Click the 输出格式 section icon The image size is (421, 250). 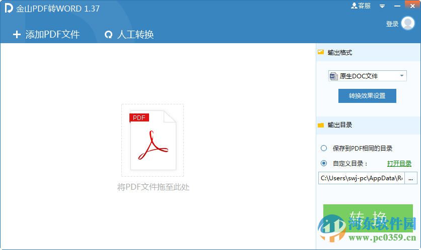click(321, 52)
